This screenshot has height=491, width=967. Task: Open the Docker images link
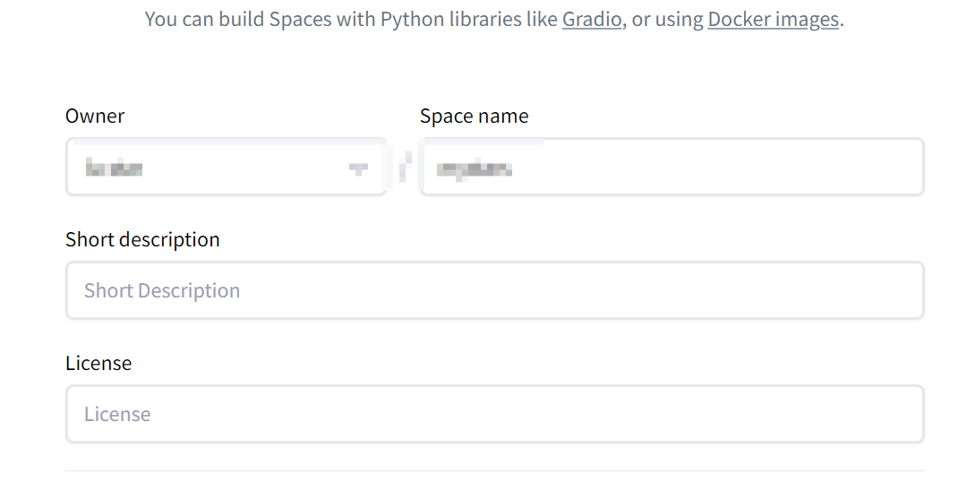click(773, 20)
